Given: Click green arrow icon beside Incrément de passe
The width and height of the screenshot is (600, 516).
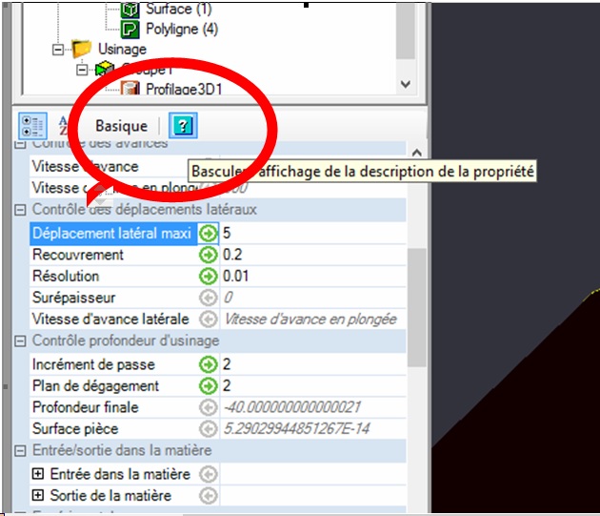Looking at the screenshot, I should click(x=209, y=364).
